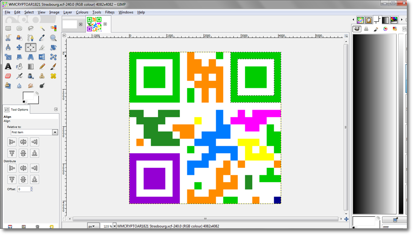Open the File menu
Viewport: 413px width, 235px height.
[x=7, y=12]
